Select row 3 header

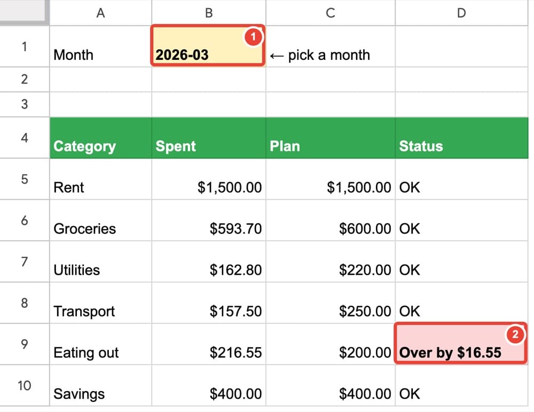[x=25, y=104]
